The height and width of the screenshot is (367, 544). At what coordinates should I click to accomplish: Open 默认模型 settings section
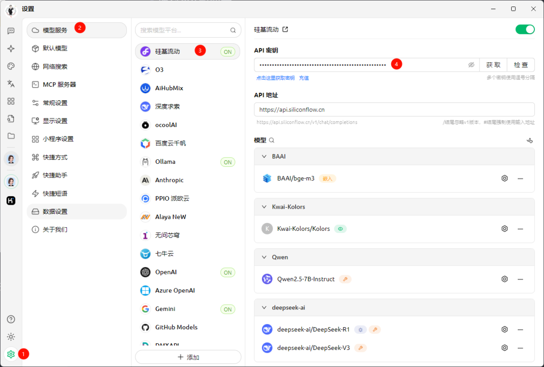pyautogui.click(x=77, y=48)
